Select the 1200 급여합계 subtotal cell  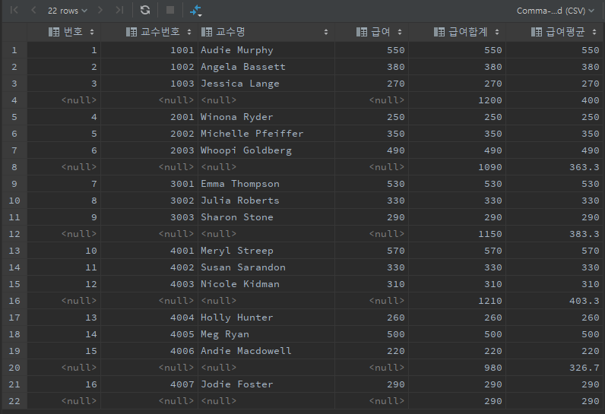tap(458, 100)
